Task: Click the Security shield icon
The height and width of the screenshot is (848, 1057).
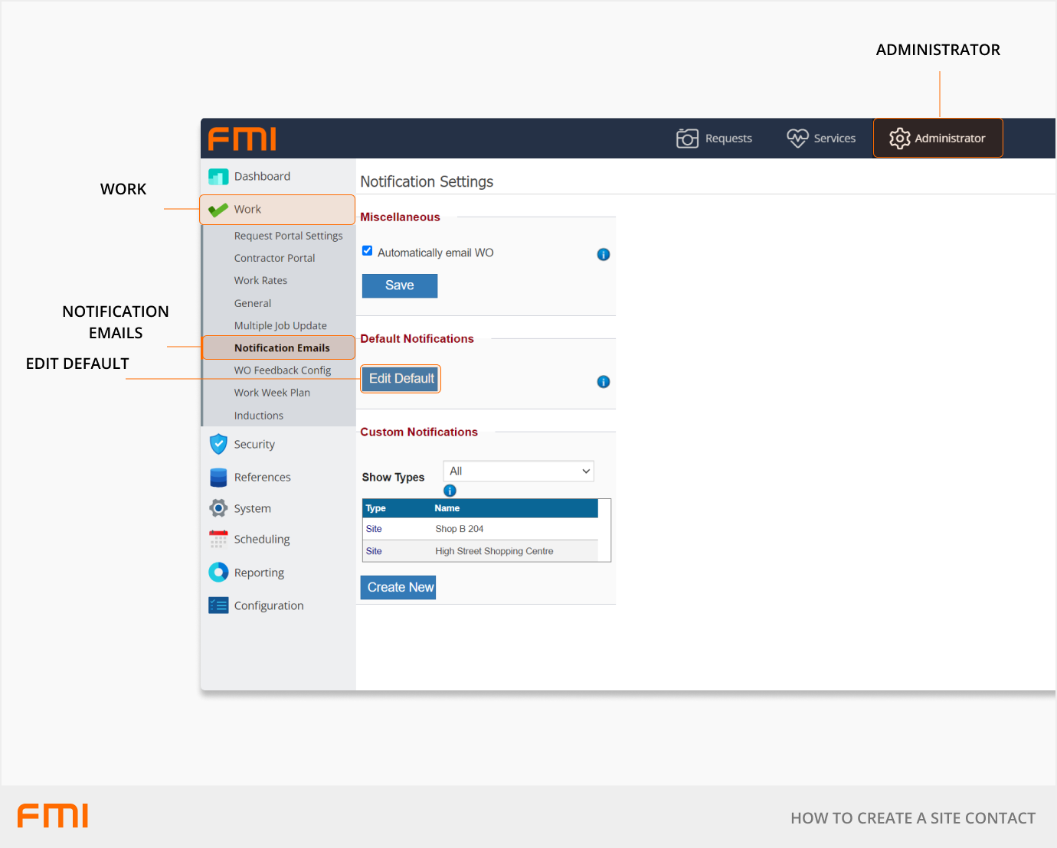Action: coord(218,444)
